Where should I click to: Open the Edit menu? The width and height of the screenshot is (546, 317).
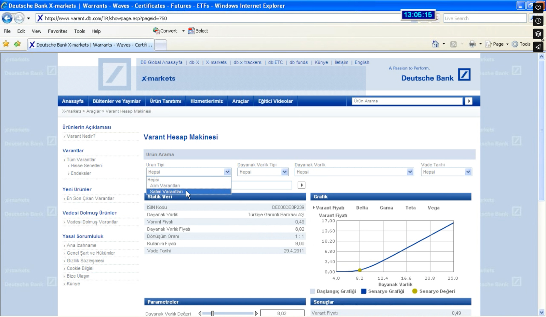point(21,31)
